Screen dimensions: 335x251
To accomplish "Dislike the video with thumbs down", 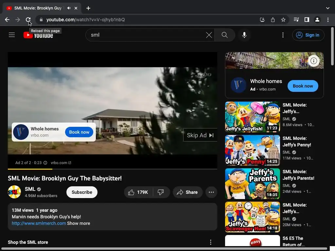I will coord(161,192).
